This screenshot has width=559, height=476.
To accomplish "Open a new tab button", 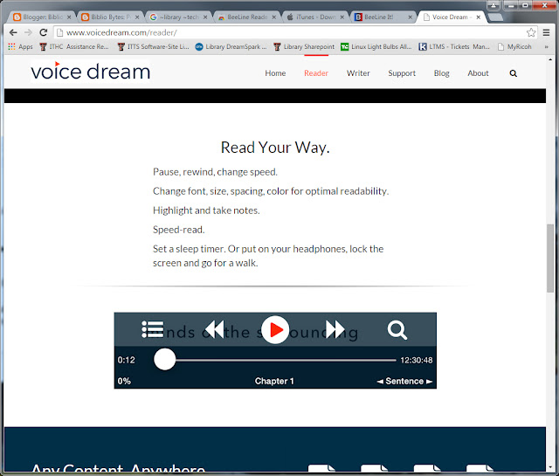I will (x=495, y=17).
